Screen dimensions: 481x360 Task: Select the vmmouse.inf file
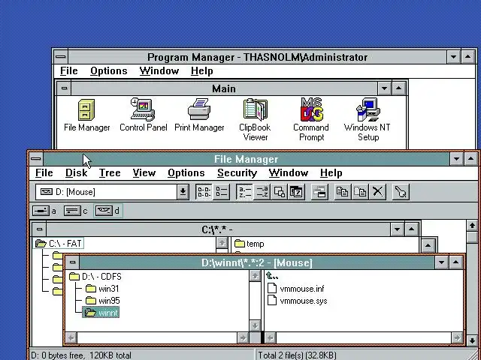pyautogui.click(x=295, y=289)
